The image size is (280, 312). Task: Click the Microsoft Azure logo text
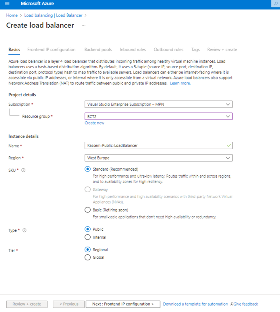(37, 4)
